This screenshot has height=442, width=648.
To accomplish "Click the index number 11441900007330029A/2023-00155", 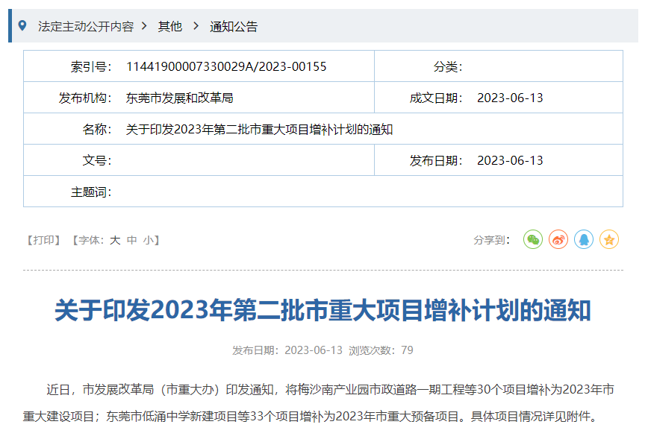I will point(226,67).
